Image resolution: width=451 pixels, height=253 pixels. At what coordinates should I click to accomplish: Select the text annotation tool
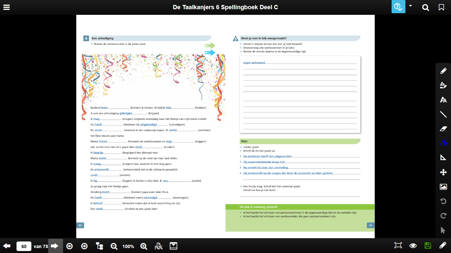[443, 99]
